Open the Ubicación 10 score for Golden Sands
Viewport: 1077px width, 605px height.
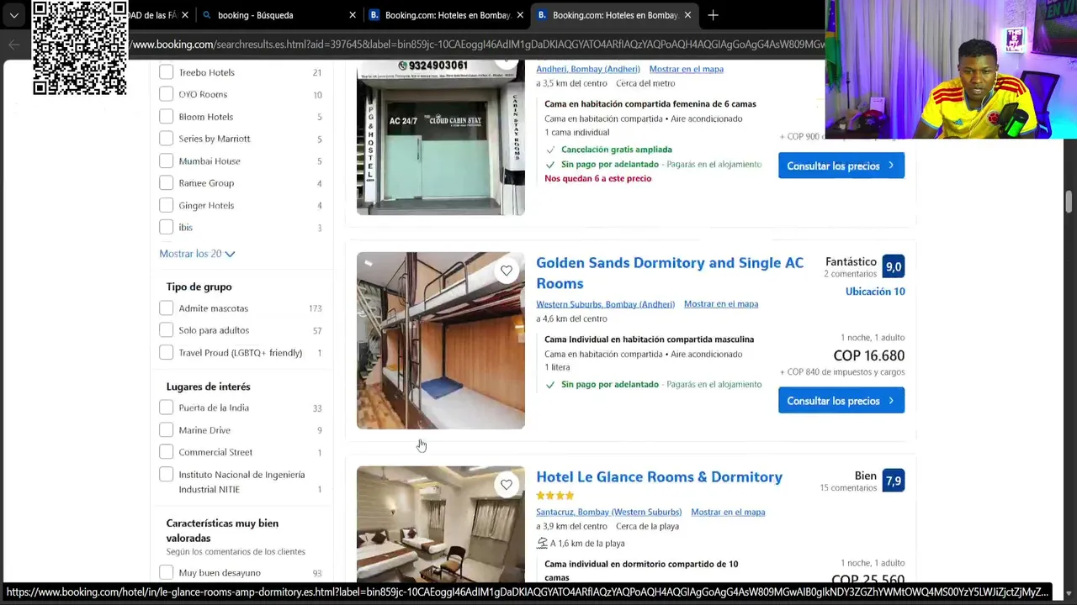click(x=875, y=292)
